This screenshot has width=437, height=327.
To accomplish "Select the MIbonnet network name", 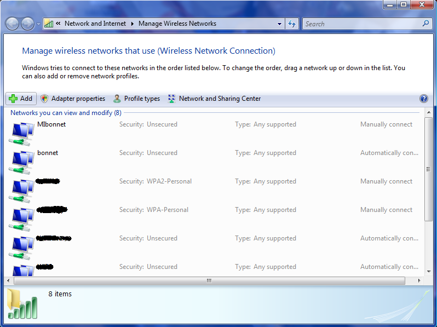I will pyautogui.click(x=51, y=124).
